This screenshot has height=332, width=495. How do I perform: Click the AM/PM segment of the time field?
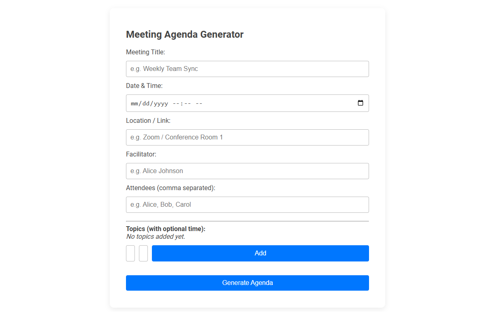(x=198, y=103)
